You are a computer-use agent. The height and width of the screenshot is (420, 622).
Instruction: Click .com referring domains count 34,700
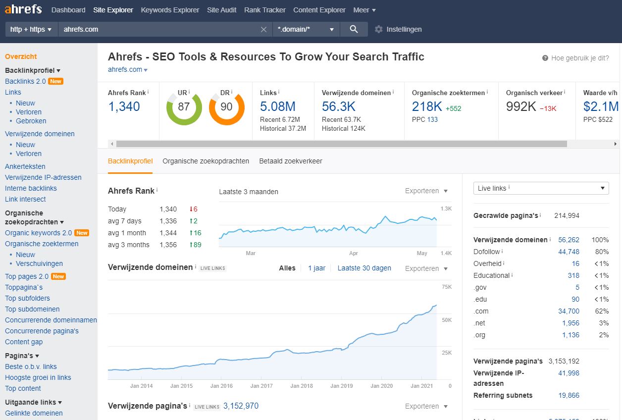tap(569, 311)
